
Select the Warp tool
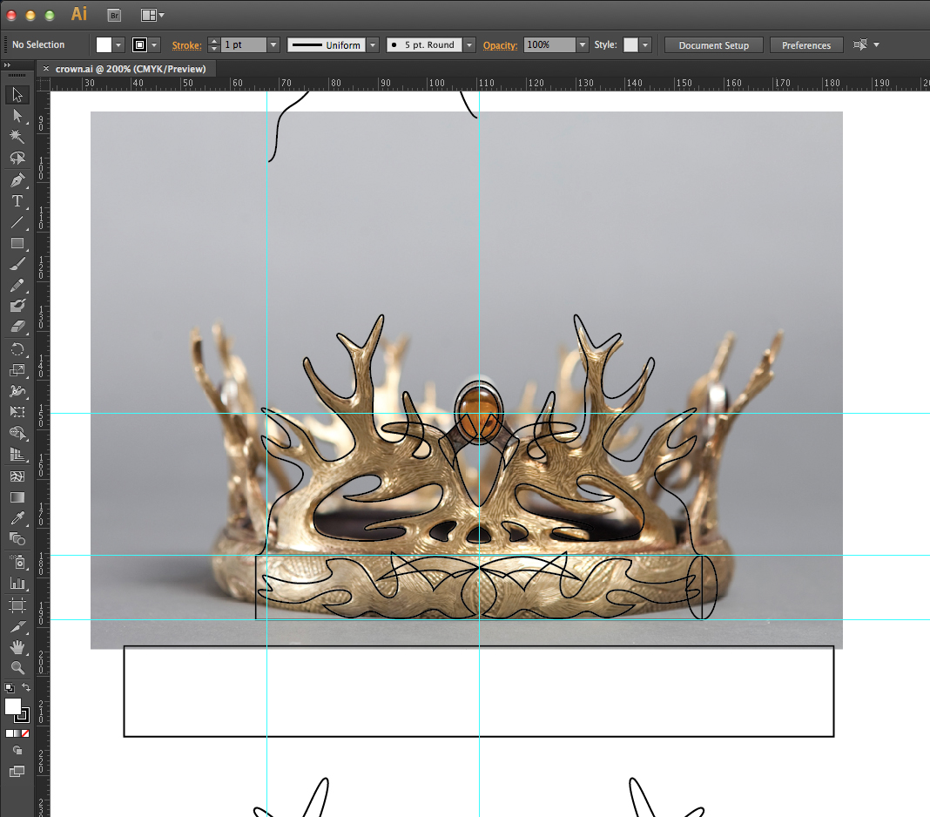point(17,391)
